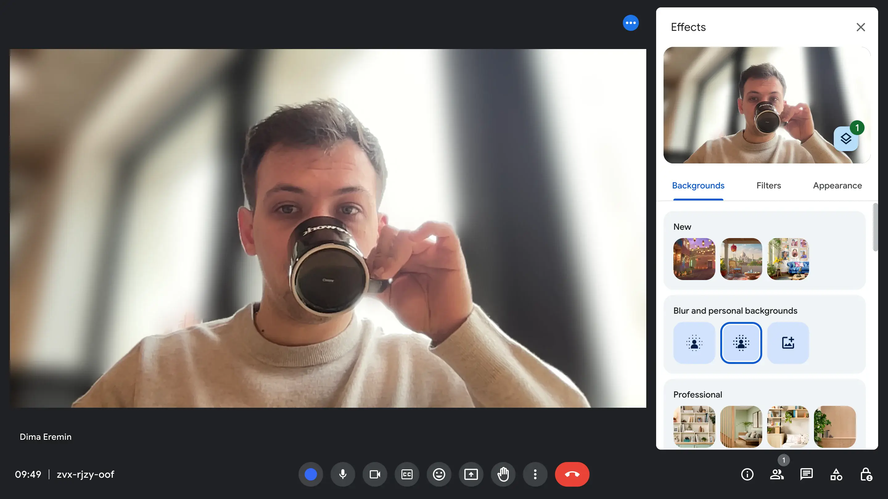Toggle the raise hand icon
The height and width of the screenshot is (499, 888).
(503, 474)
